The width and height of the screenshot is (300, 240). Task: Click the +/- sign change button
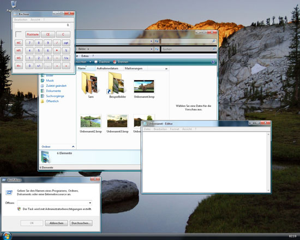click(39, 65)
